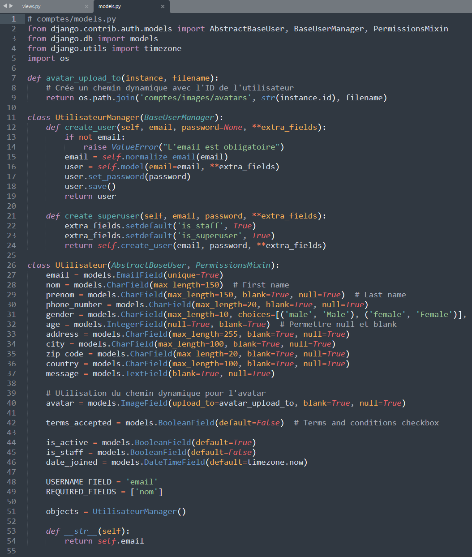Click 'objects' on line 51

click(62, 511)
